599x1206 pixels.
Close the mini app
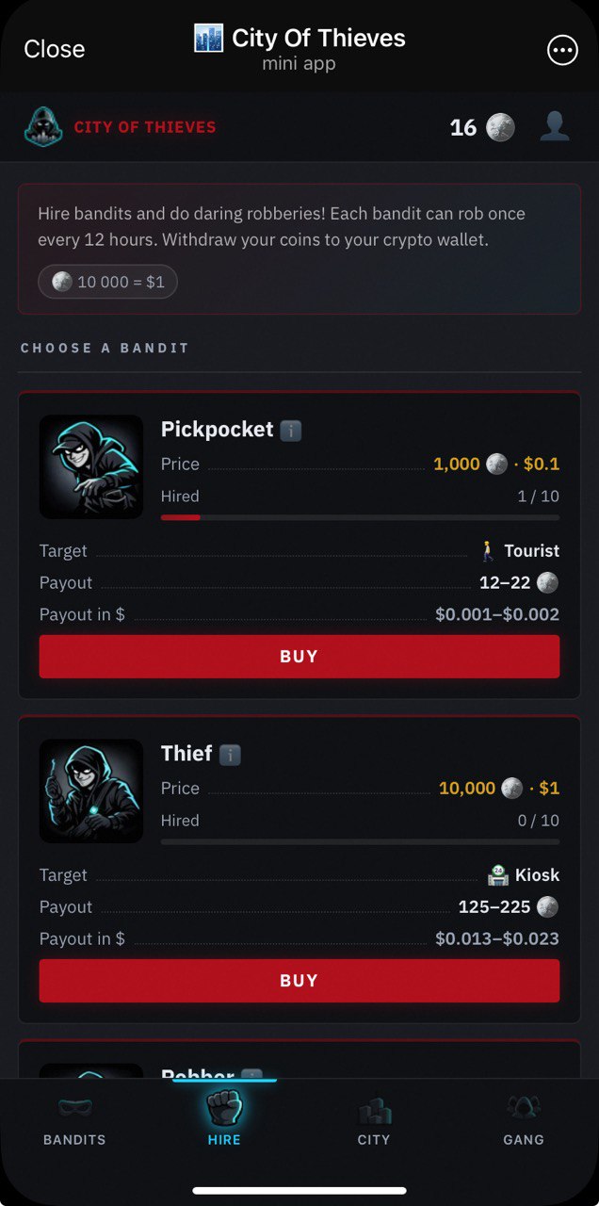(x=55, y=49)
